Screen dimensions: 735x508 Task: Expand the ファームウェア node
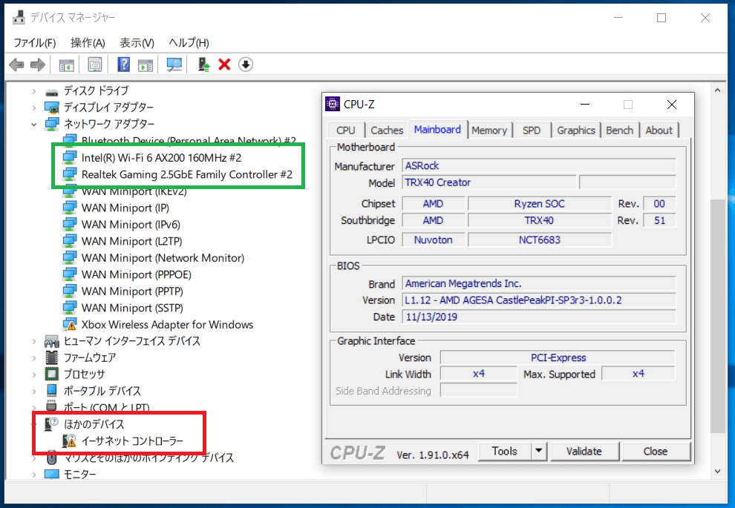(33, 357)
